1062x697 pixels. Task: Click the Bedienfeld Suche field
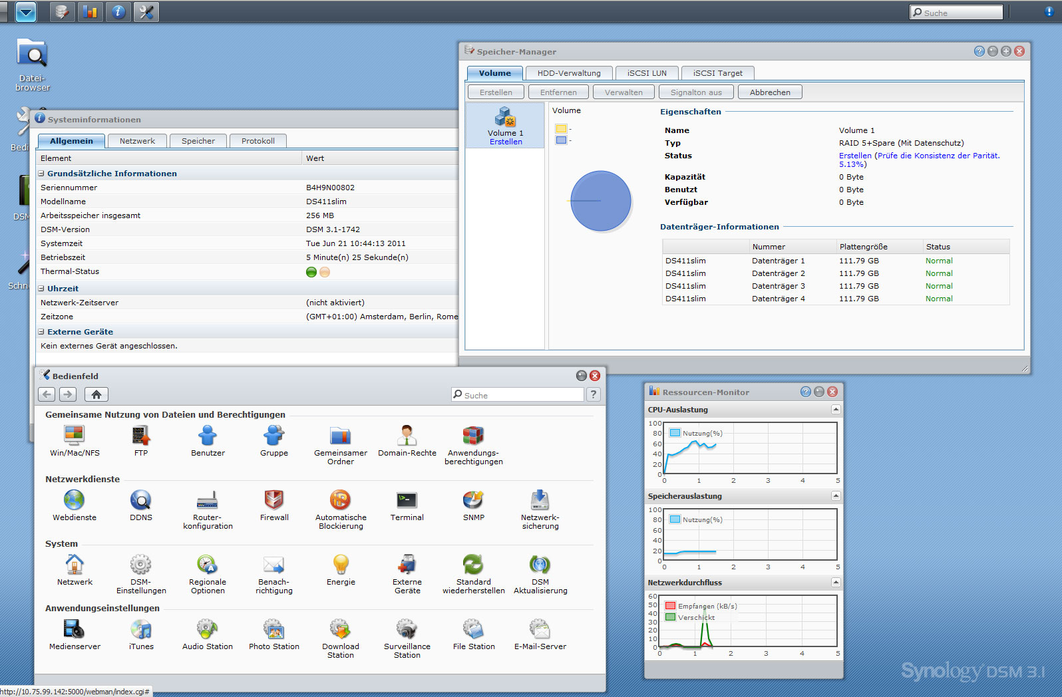point(518,395)
